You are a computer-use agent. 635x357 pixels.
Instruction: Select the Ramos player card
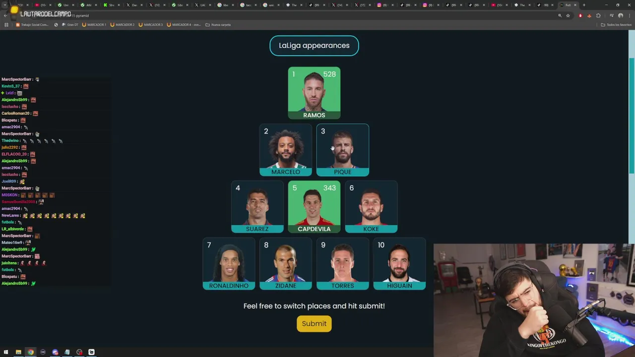tap(314, 93)
